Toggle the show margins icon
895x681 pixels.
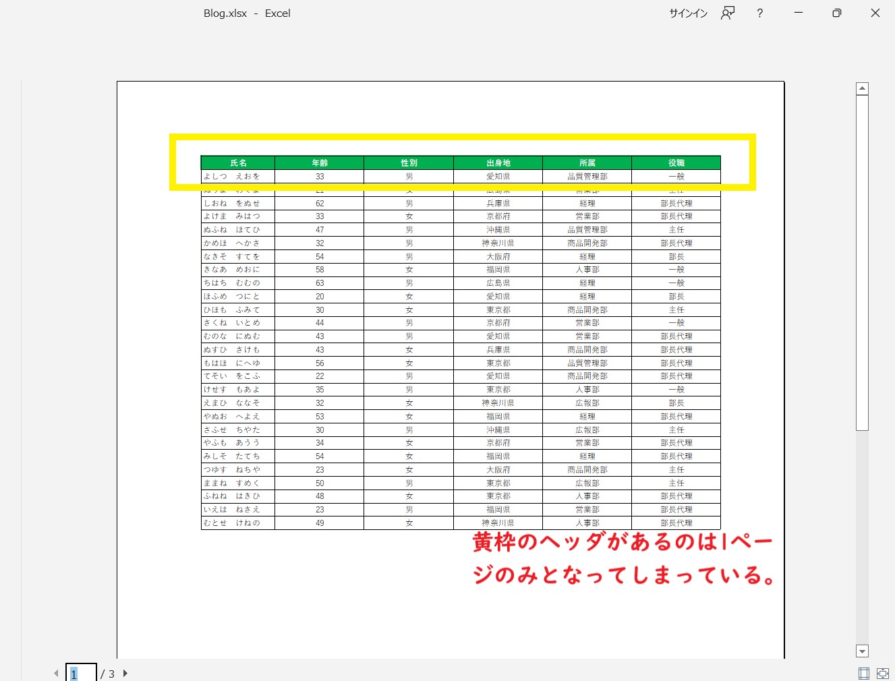point(864,673)
